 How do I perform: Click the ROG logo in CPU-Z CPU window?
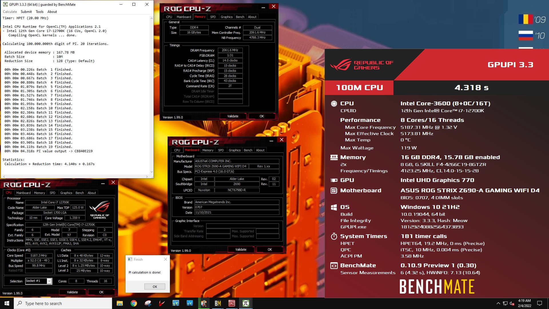tap(100, 210)
